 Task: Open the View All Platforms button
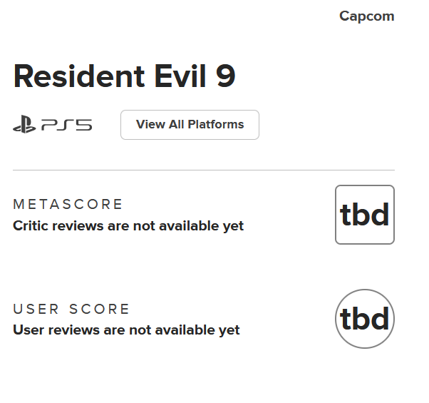[190, 125]
